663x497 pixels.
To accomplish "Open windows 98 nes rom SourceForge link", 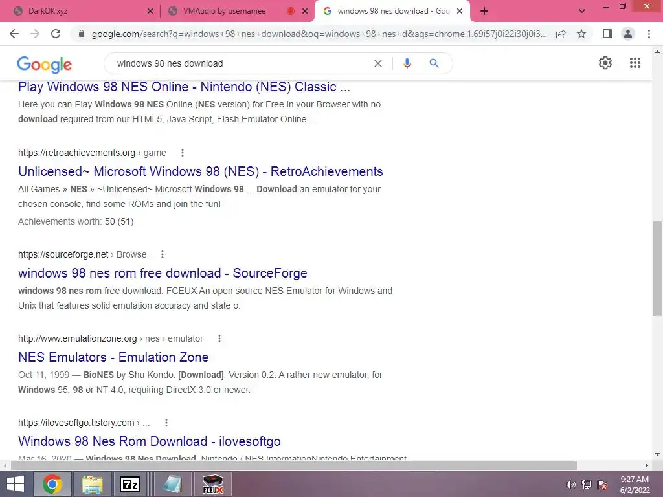I will (x=163, y=273).
